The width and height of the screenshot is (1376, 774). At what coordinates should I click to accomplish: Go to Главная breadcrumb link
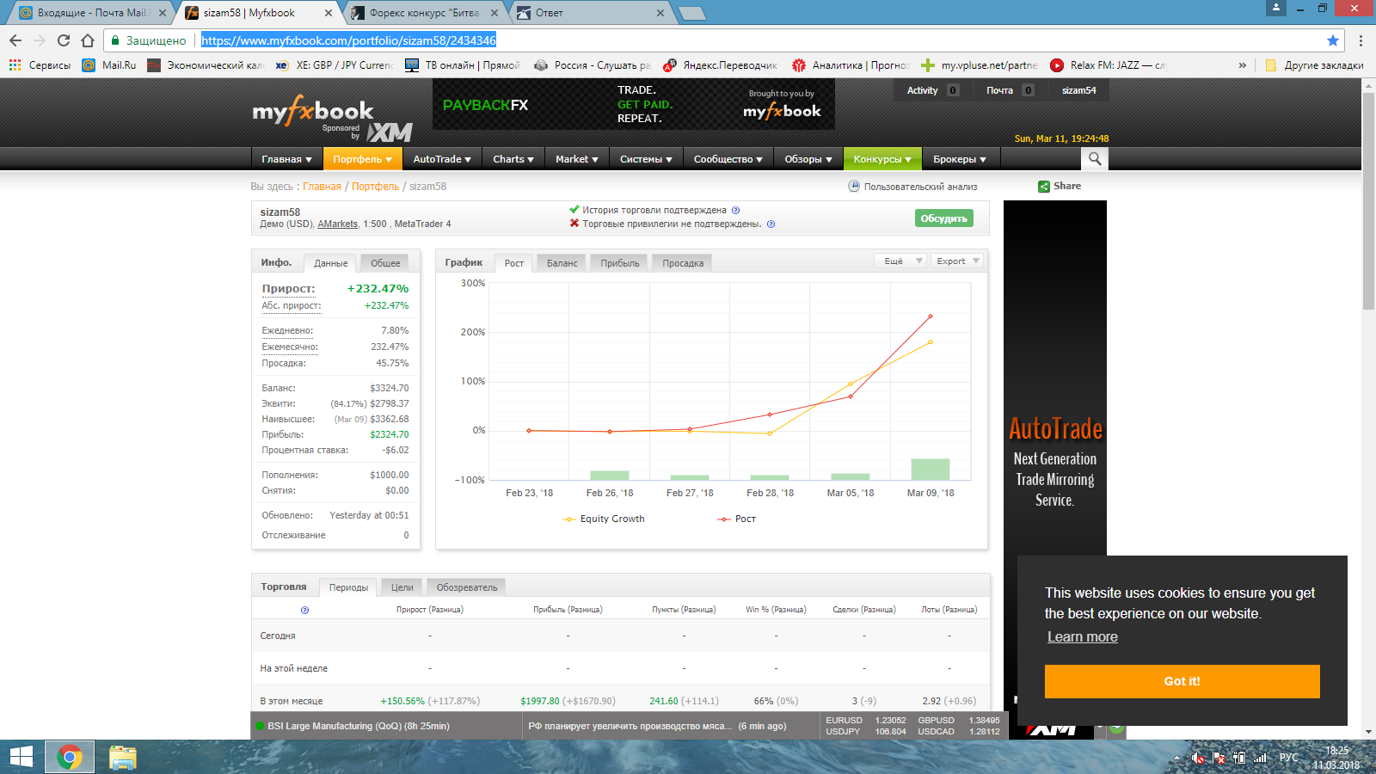(322, 187)
